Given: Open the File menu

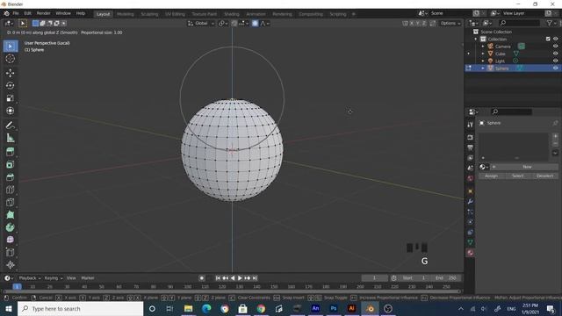Looking at the screenshot, I should (16, 13).
